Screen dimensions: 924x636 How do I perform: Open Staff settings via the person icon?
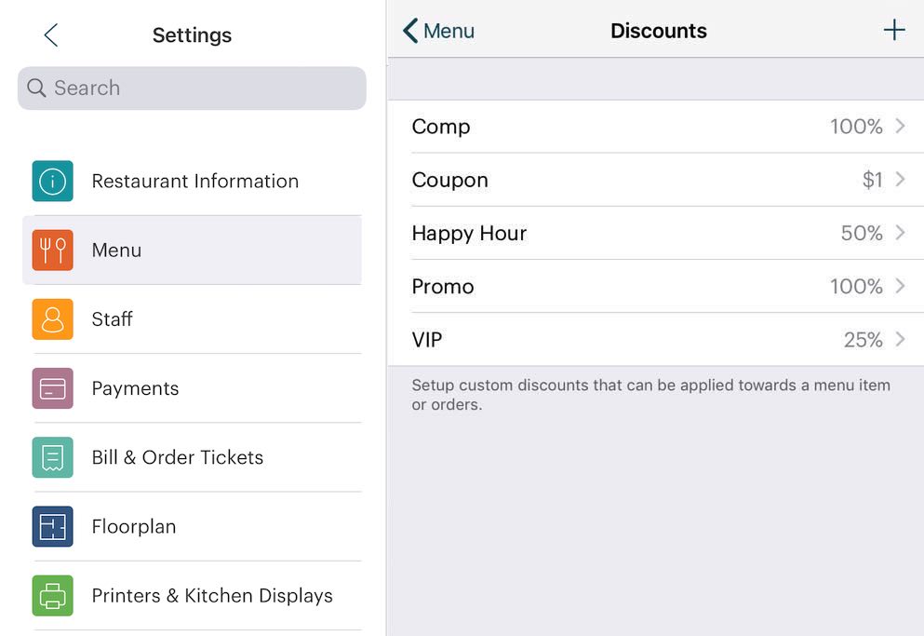(x=52, y=319)
